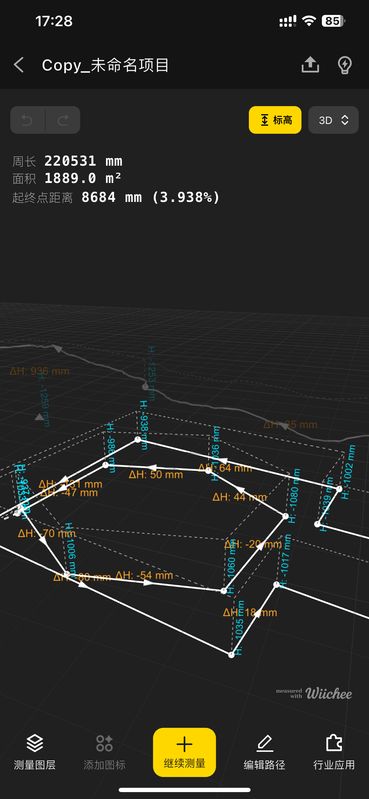
Task: Tap the battery indicator showing 85
Action: (333, 21)
